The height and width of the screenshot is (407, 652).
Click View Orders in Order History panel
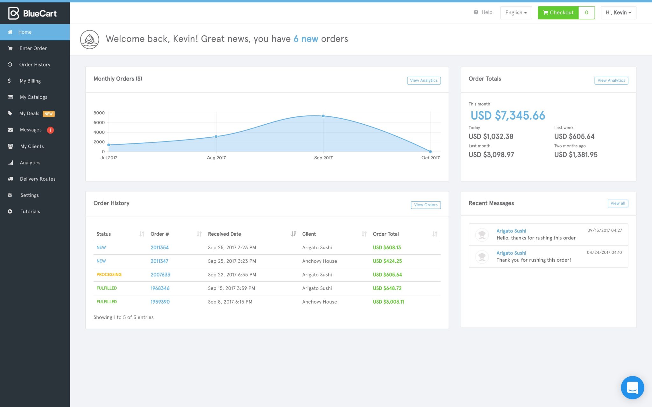coord(426,205)
